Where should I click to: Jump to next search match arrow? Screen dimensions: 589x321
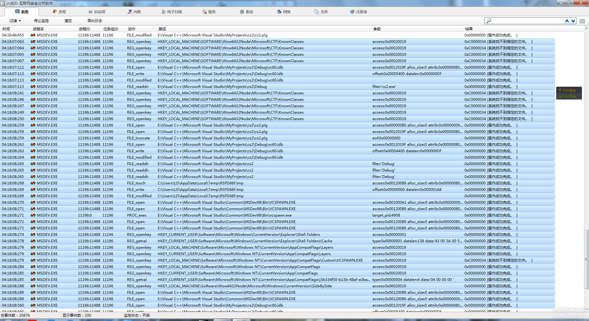tap(573, 21)
